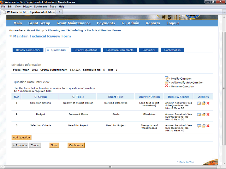Screen dimensions: 226x169
Task: Add sub-question to question 1 row
Action: click(203, 103)
